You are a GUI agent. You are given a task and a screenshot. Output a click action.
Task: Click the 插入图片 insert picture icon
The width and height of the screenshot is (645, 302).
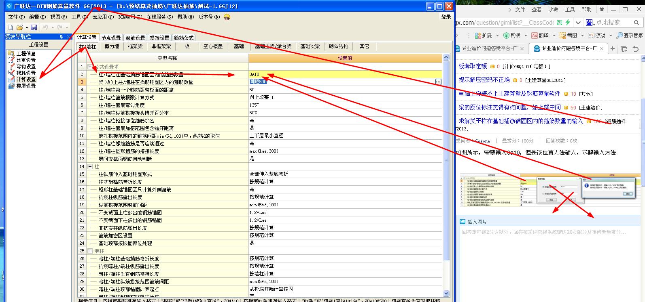(x=463, y=222)
